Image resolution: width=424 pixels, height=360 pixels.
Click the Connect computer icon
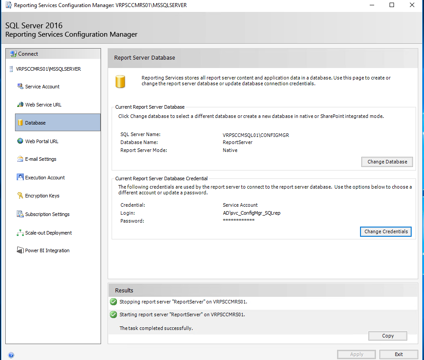pos(13,53)
